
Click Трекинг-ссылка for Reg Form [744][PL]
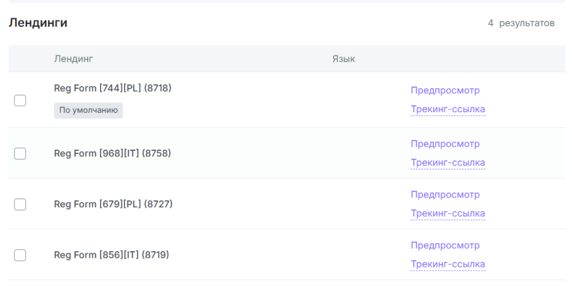447,109
